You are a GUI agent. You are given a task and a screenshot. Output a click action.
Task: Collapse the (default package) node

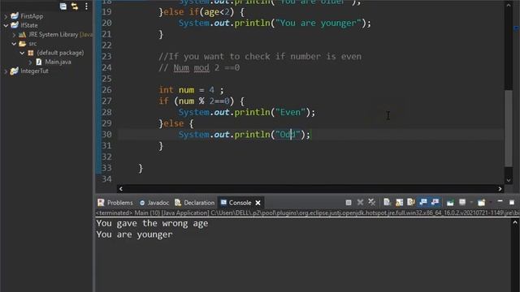[22, 53]
